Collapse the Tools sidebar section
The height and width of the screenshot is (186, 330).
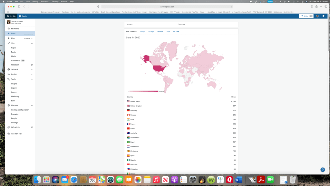pyautogui.click(x=32, y=79)
